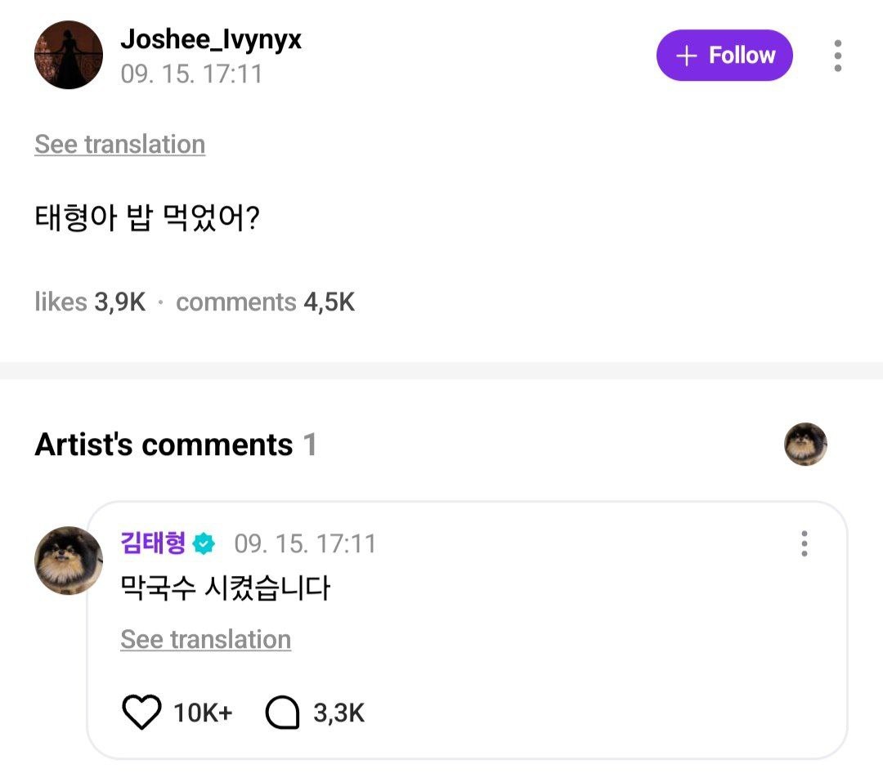Viewport: 883px width, 782px height.
Task: Click the verified badge next to 김태형
Action: pos(204,543)
